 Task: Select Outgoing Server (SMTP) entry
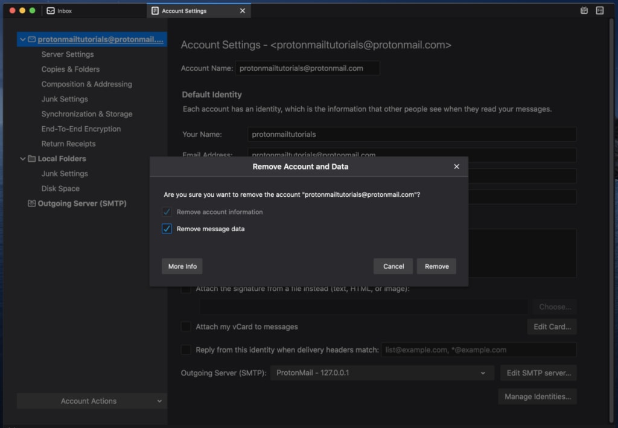(x=82, y=203)
